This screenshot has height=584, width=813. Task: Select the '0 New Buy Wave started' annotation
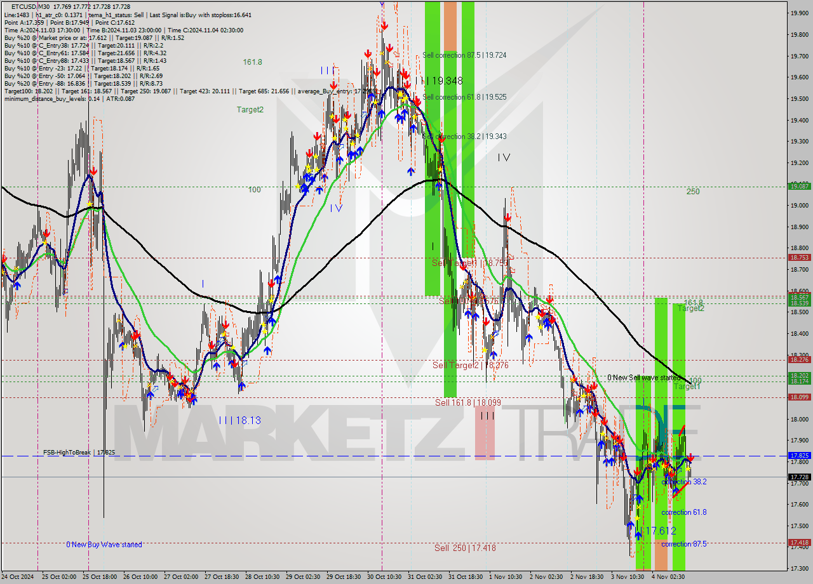click(x=104, y=545)
